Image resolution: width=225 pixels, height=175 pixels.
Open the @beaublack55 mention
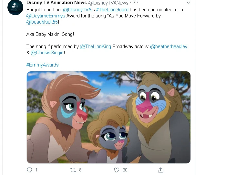[x=42, y=22]
